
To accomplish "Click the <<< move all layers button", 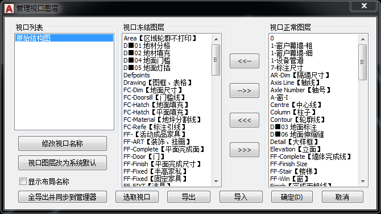I will coord(245,120).
